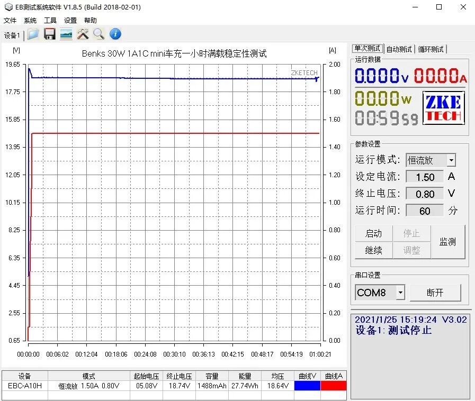Click the save-chart picture icon
Viewport: 475px width, 401px height.
point(66,34)
